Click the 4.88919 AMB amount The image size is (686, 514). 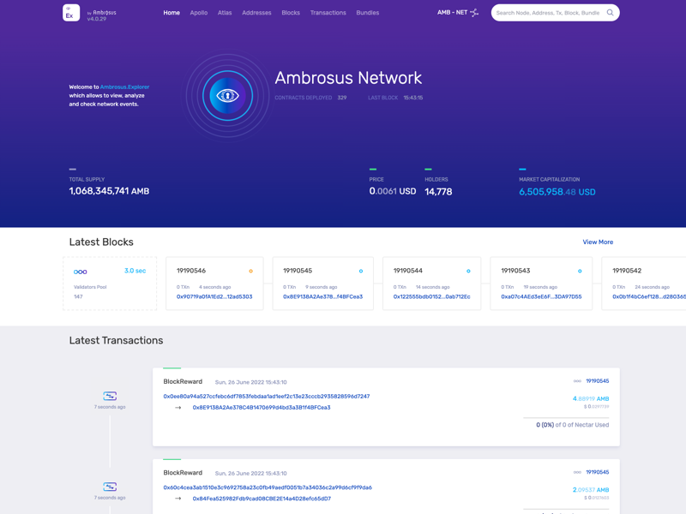click(591, 398)
